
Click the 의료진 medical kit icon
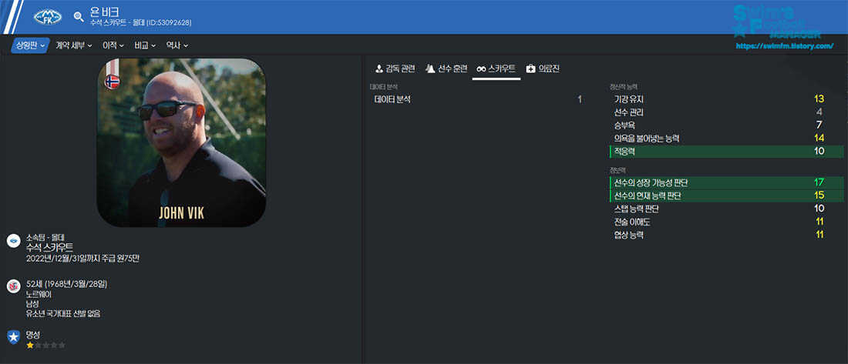[x=530, y=68]
